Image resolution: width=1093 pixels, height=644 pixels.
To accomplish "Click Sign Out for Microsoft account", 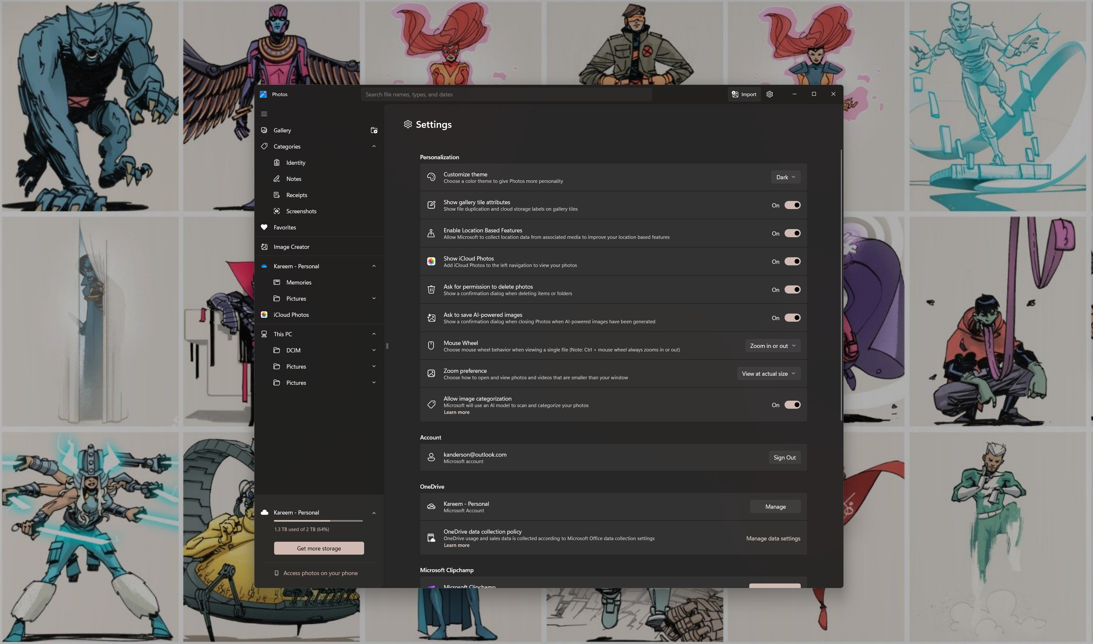I will click(785, 457).
